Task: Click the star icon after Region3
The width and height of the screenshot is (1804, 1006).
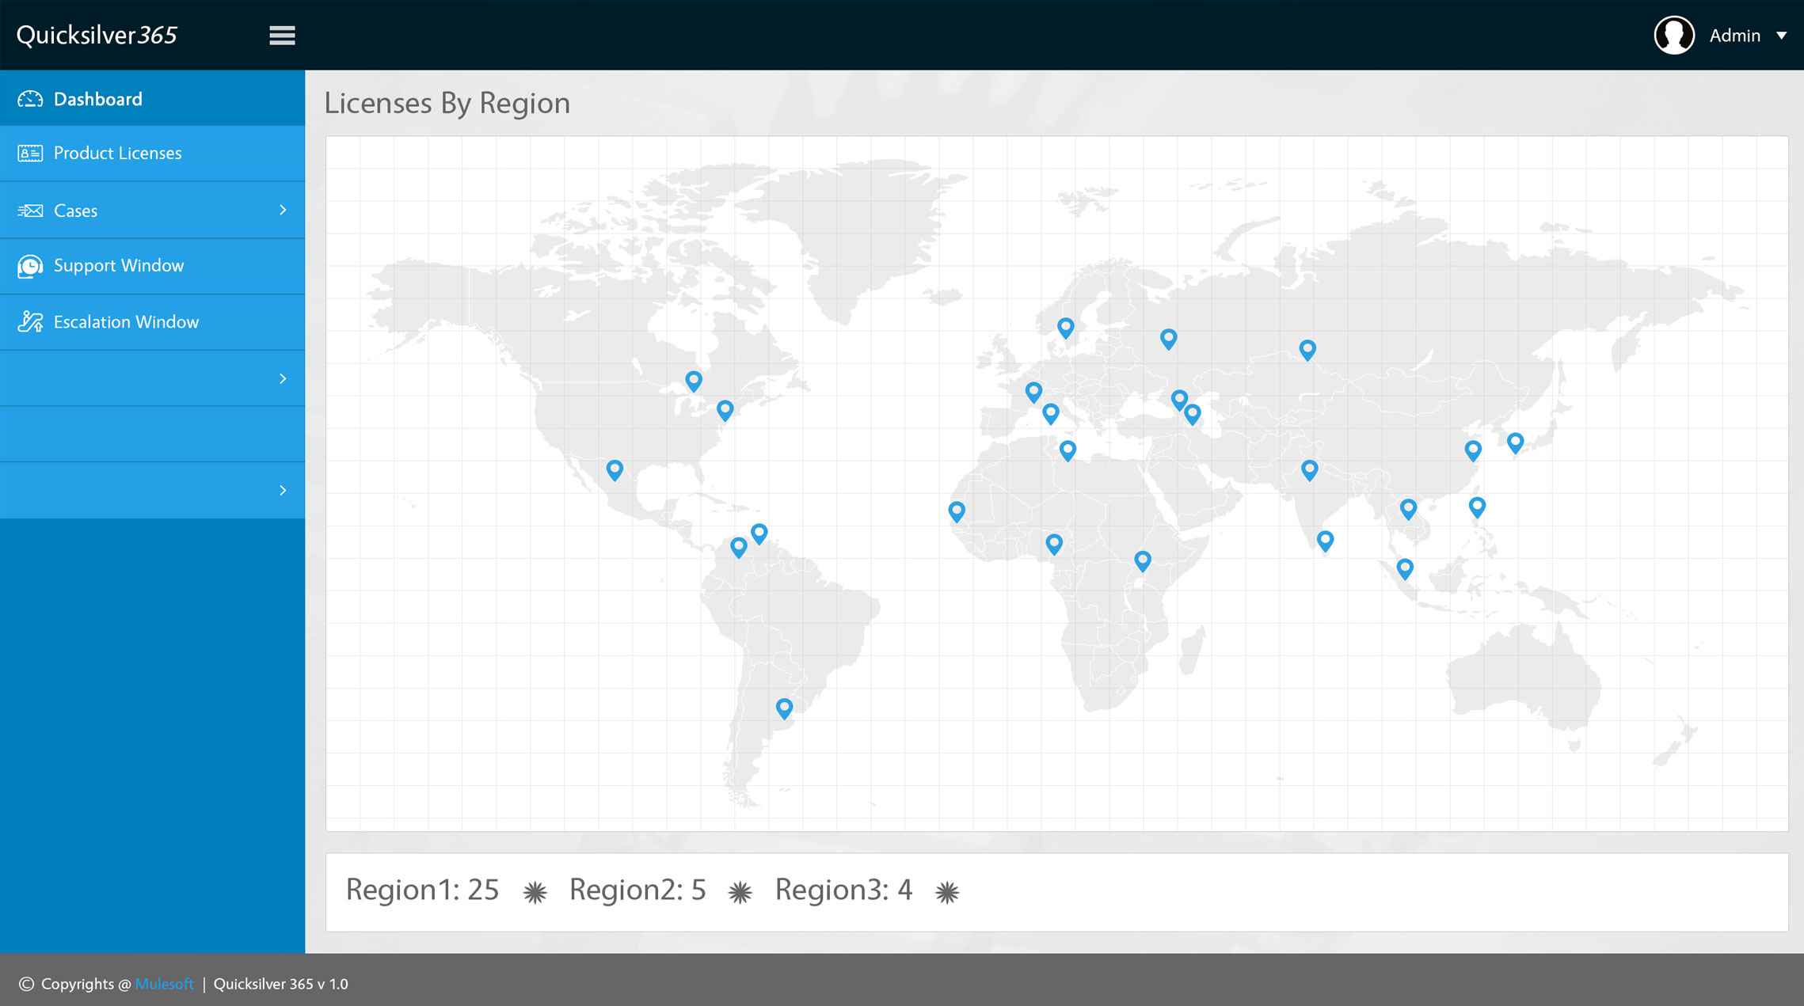Action: [946, 893]
